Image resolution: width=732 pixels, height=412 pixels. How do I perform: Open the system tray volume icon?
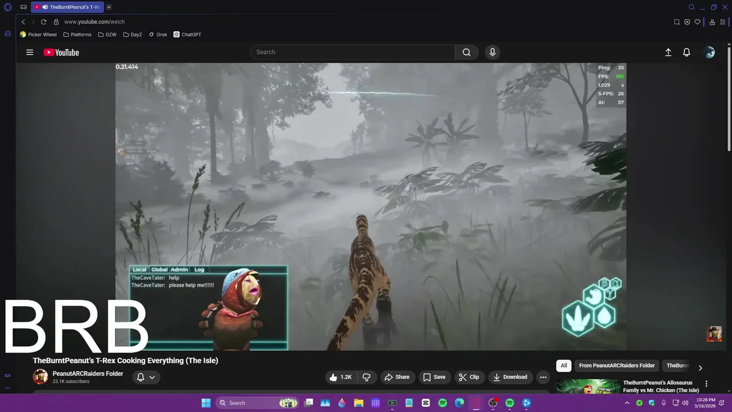point(685,403)
